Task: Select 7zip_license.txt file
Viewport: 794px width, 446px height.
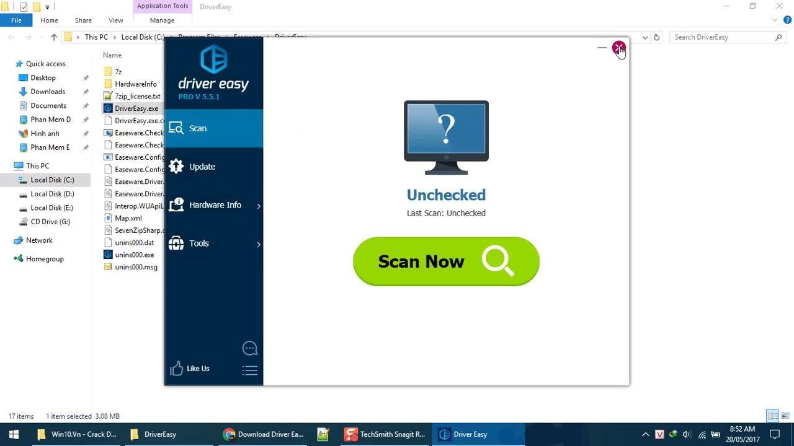Action: 137,97
